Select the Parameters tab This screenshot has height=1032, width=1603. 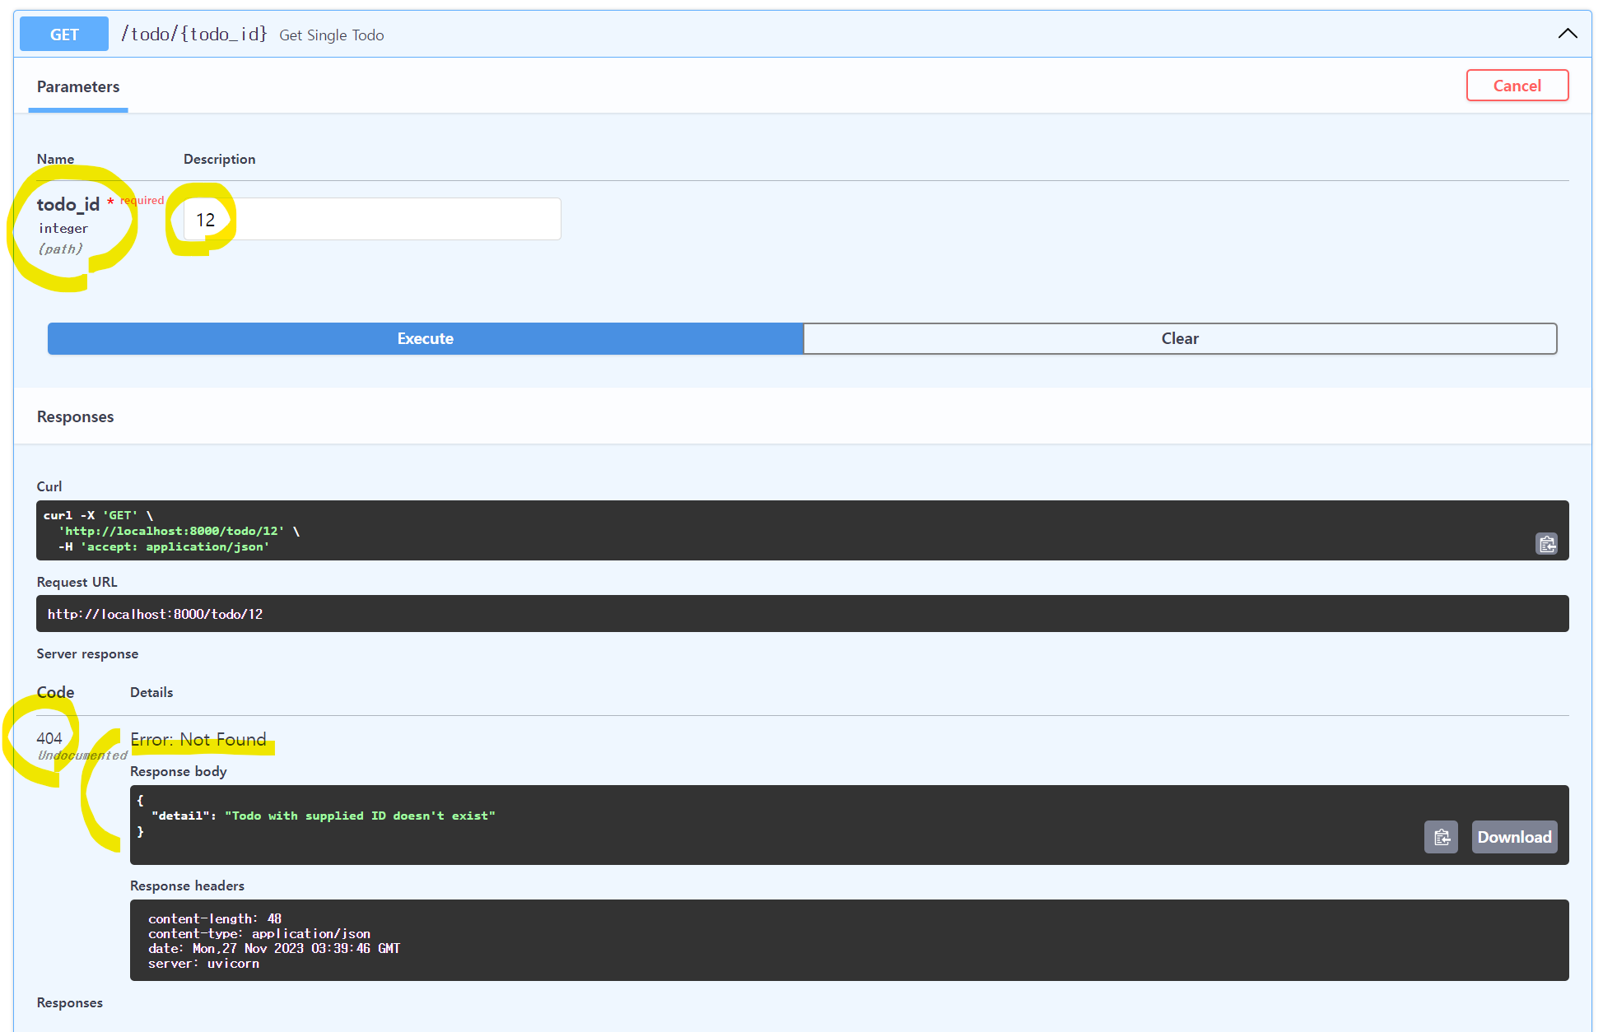pos(78,86)
